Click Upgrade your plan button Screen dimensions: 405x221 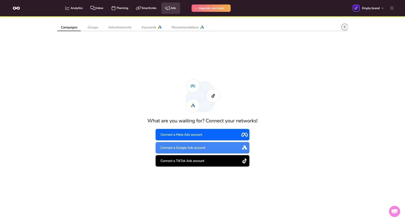[x=211, y=8]
